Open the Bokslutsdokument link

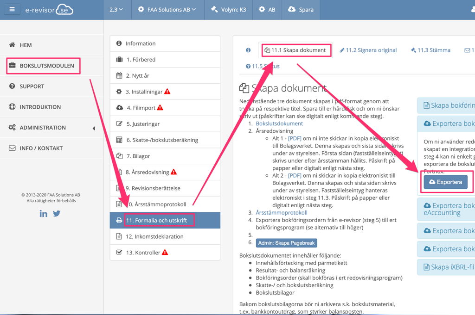(279, 124)
